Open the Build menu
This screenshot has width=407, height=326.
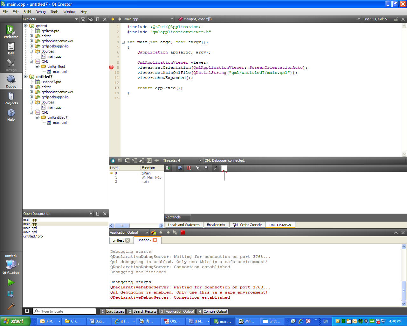point(27,12)
